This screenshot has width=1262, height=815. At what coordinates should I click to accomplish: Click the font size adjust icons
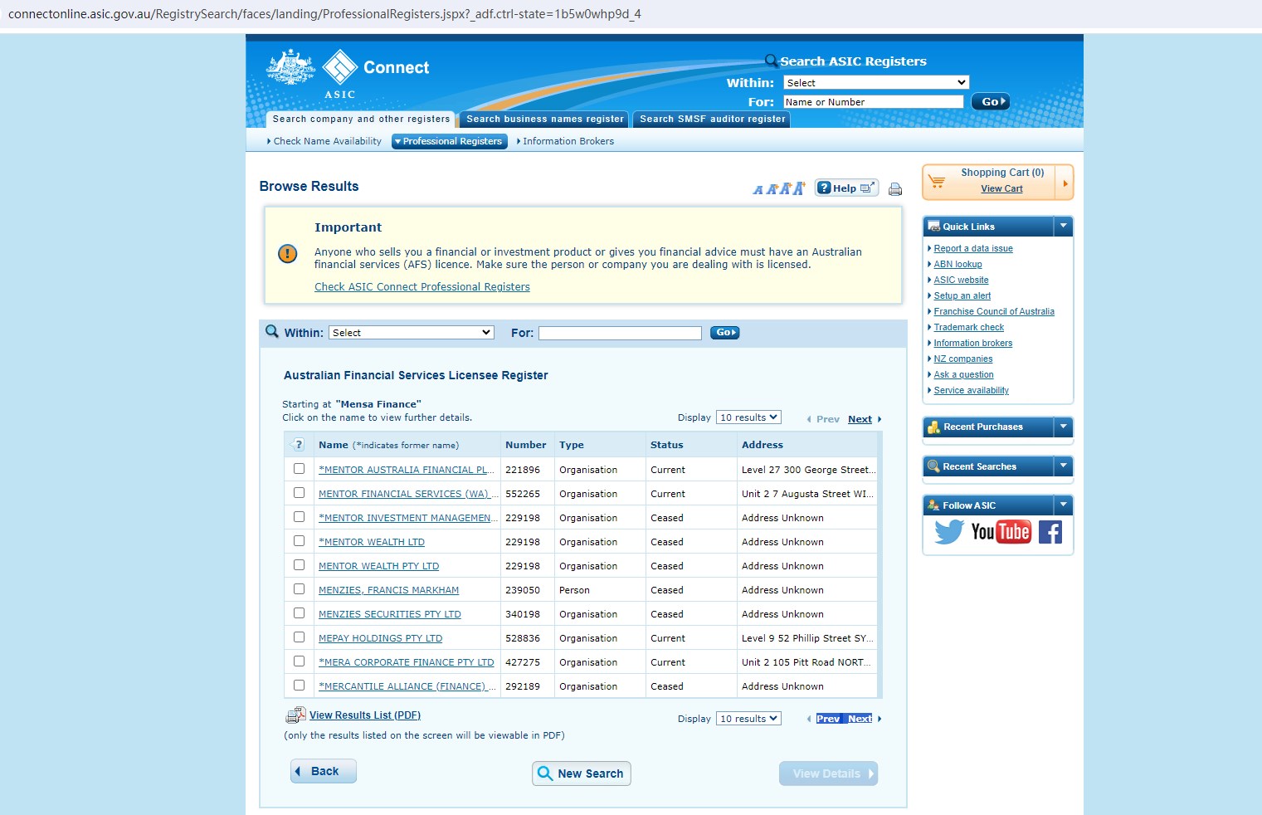778,188
